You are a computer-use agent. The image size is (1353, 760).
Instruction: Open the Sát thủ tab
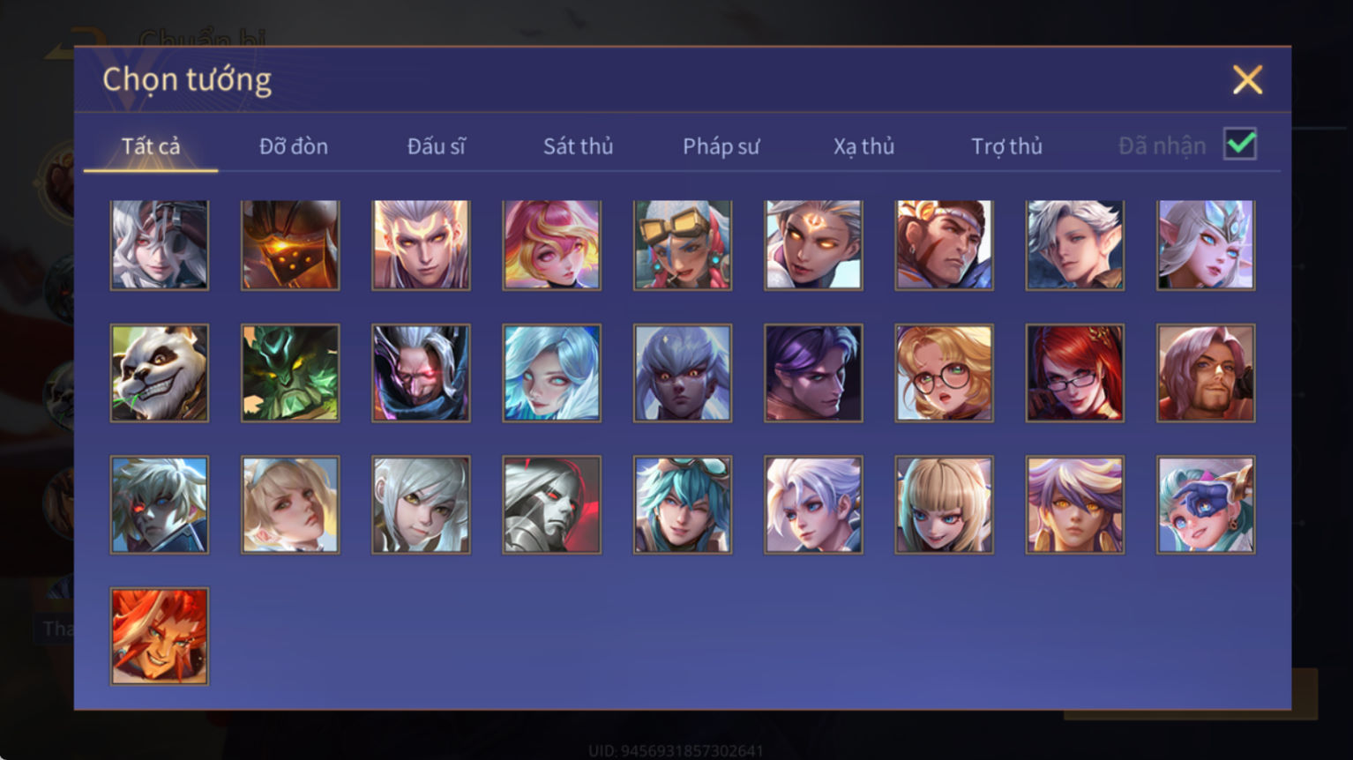[x=578, y=146]
